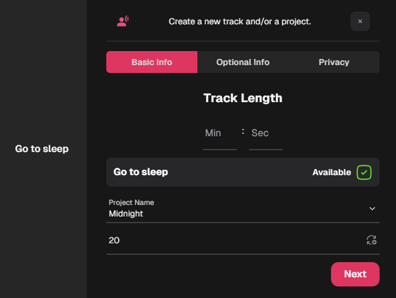Click the Next button
The height and width of the screenshot is (298, 396).
355,274
